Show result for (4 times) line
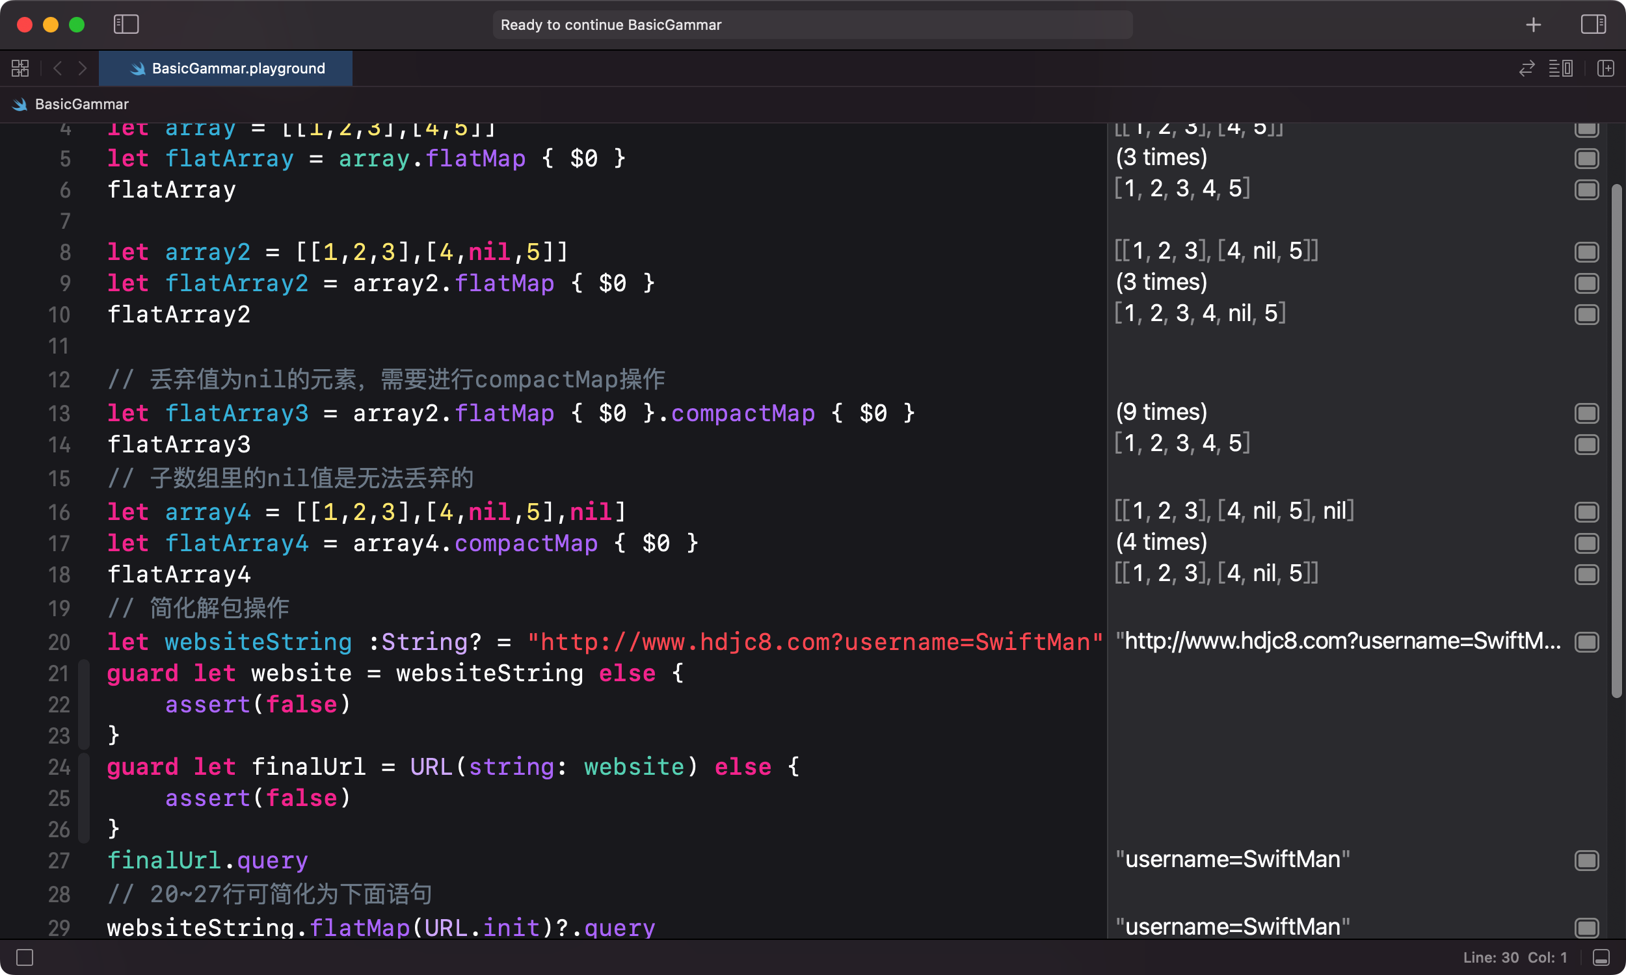The image size is (1626, 975). click(1586, 543)
